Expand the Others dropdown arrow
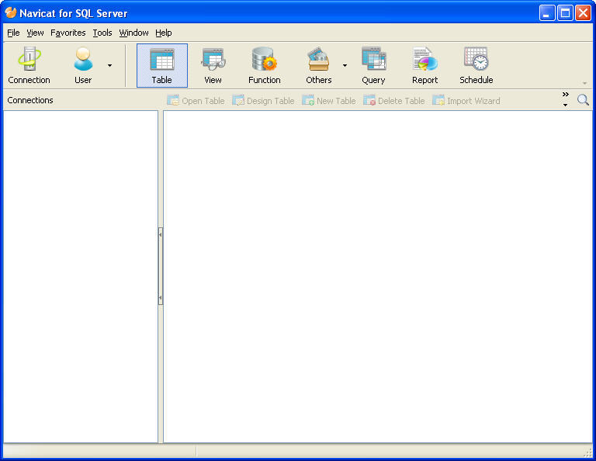This screenshot has width=596, height=461. 345,65
